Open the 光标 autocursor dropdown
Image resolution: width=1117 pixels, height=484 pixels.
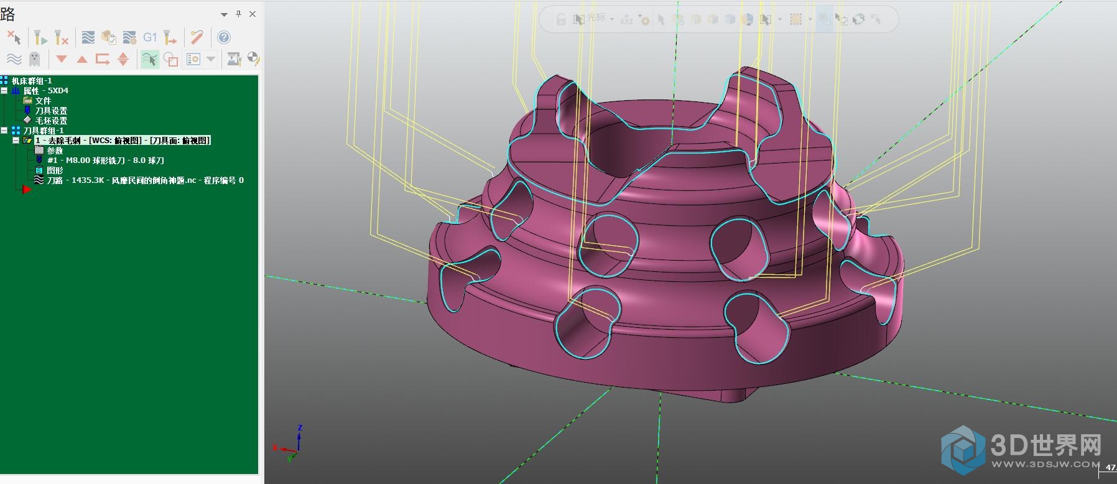[612, 19]
